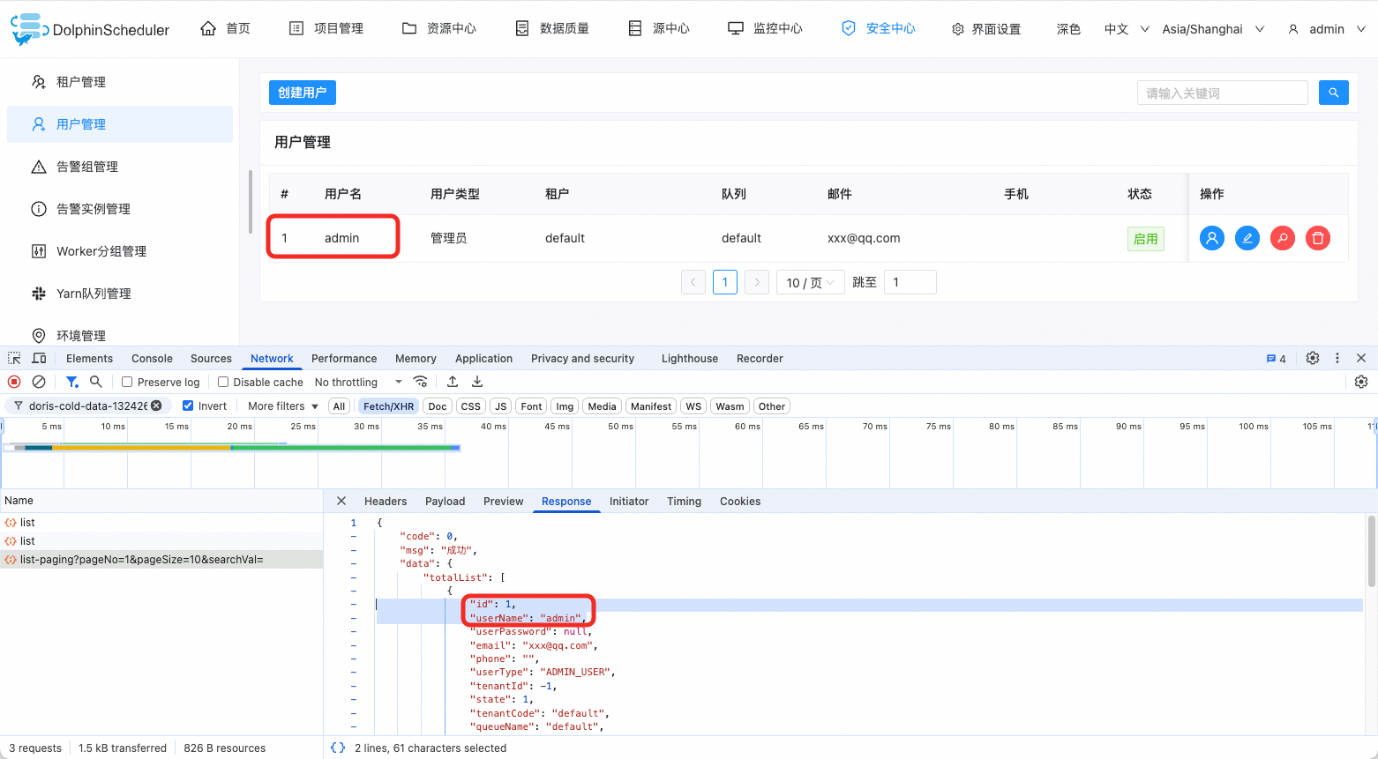Viewport: 1378px width, 759px height.
Task: Select Worker分组管理 in the sidebar
Action: pyautogui.click(x=120, y=251)
